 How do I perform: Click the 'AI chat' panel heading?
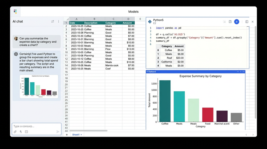(18, 21)
